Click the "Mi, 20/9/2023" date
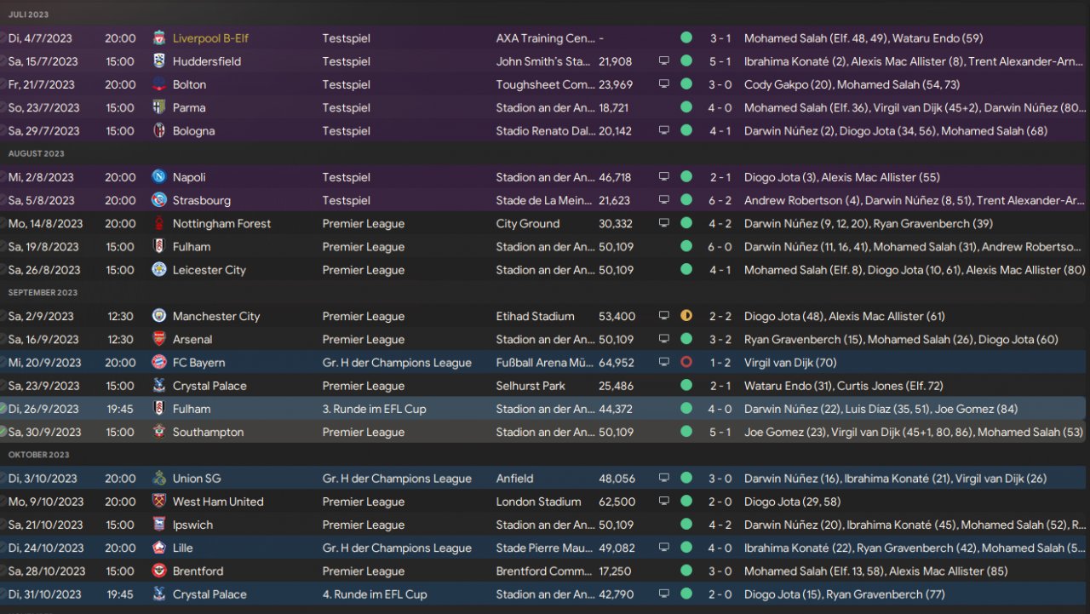 (x=43, y=363)
